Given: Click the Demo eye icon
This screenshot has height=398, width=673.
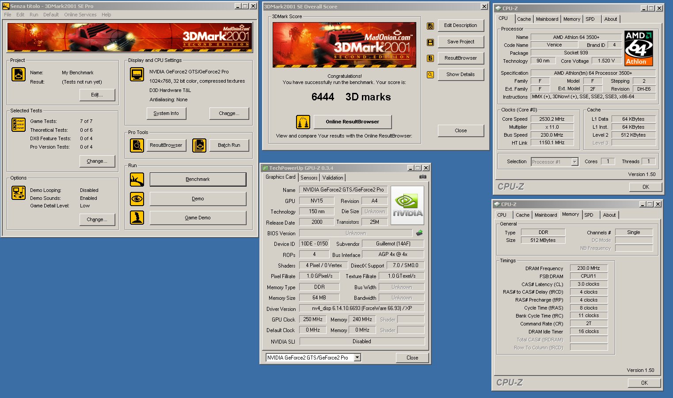Looking at the screenshot, I should coord(137,199).
